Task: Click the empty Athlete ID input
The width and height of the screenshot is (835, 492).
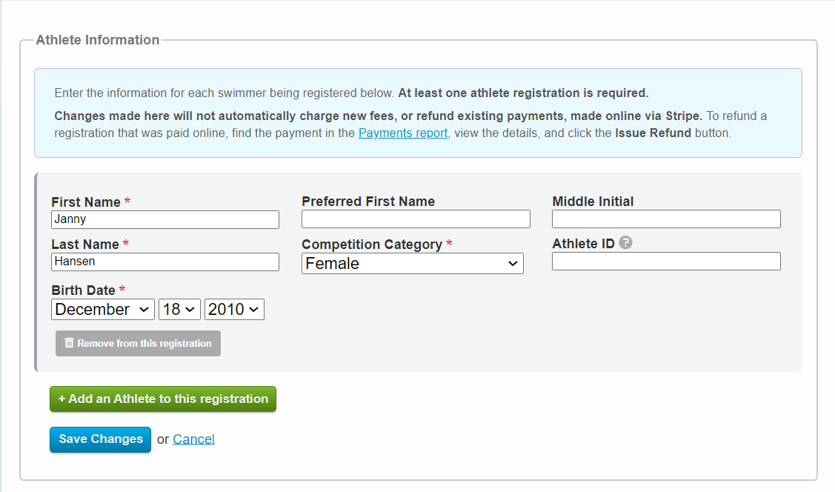Action: [x=665, y=261]
